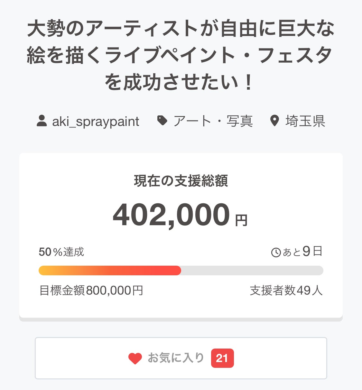This screenshot has height=390, width=362.
Task: Click the tag icon before アート・写真
Action: [x=162, y=121]
